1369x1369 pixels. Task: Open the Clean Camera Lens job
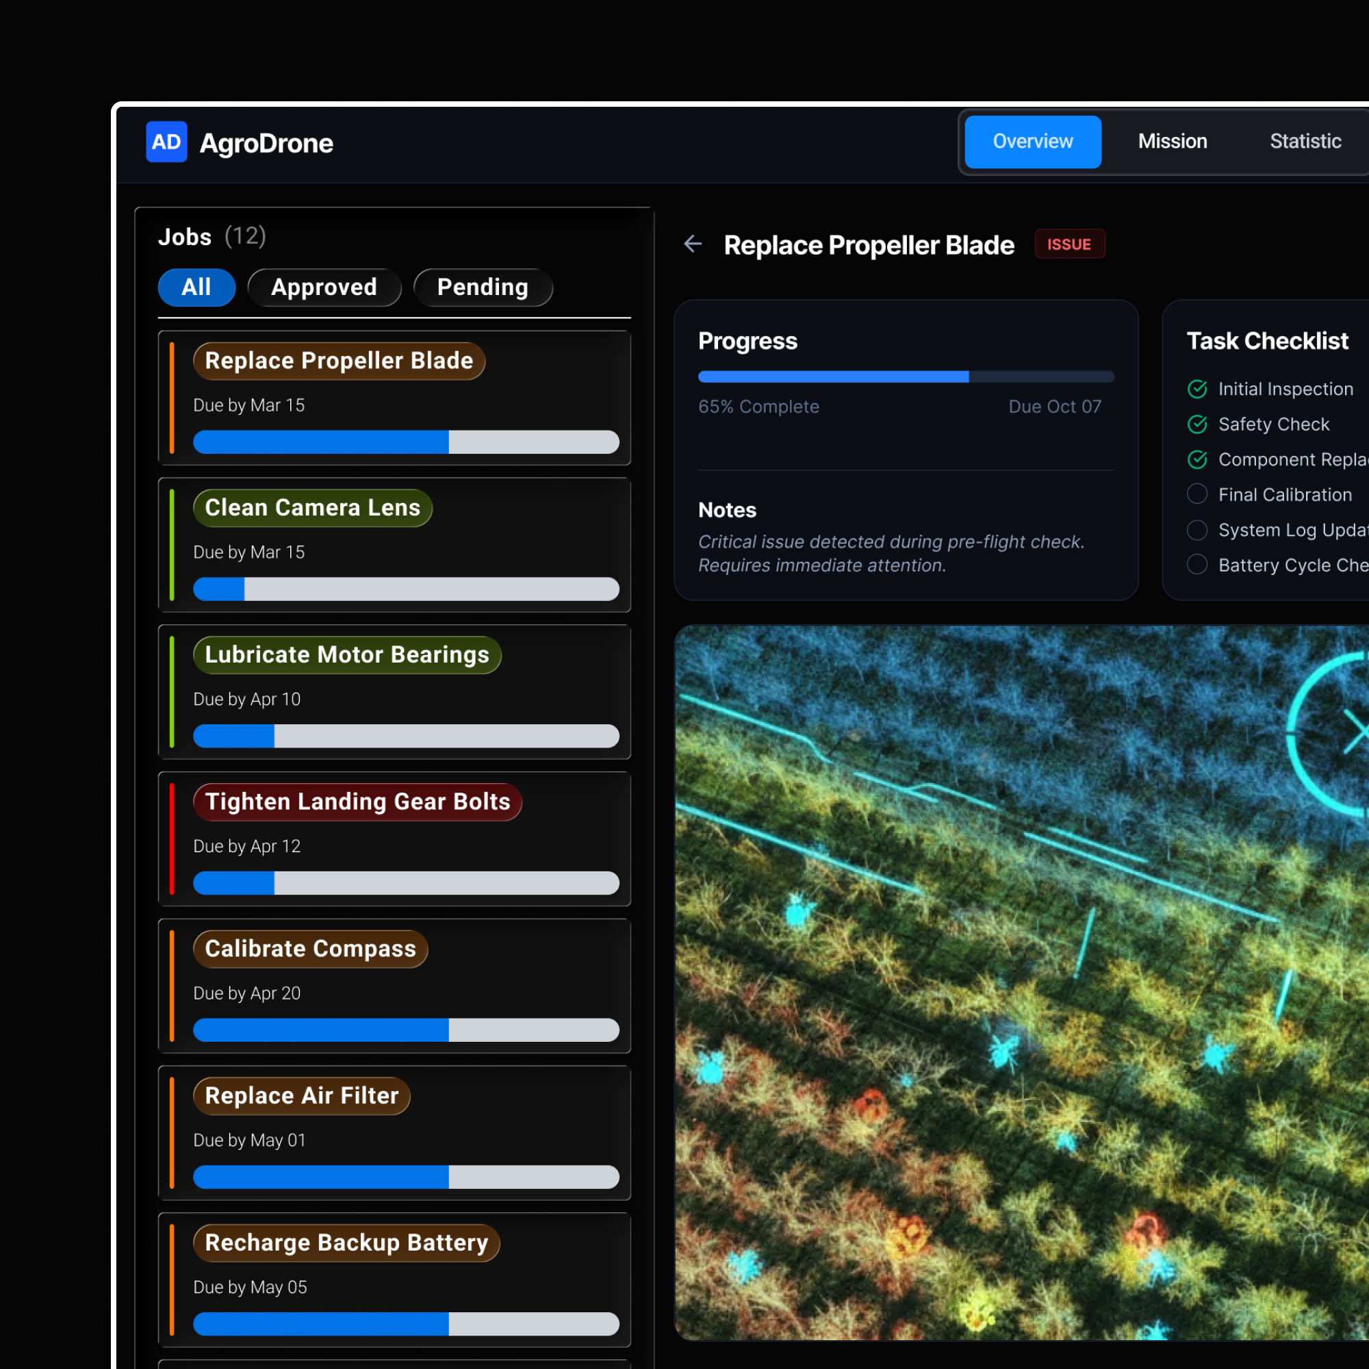click(313, 508)
